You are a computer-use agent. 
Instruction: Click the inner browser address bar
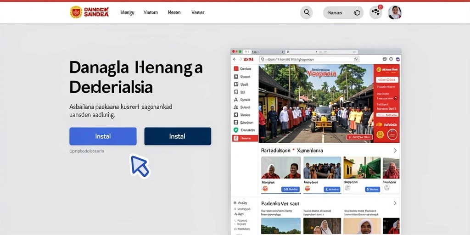[309, 59]
